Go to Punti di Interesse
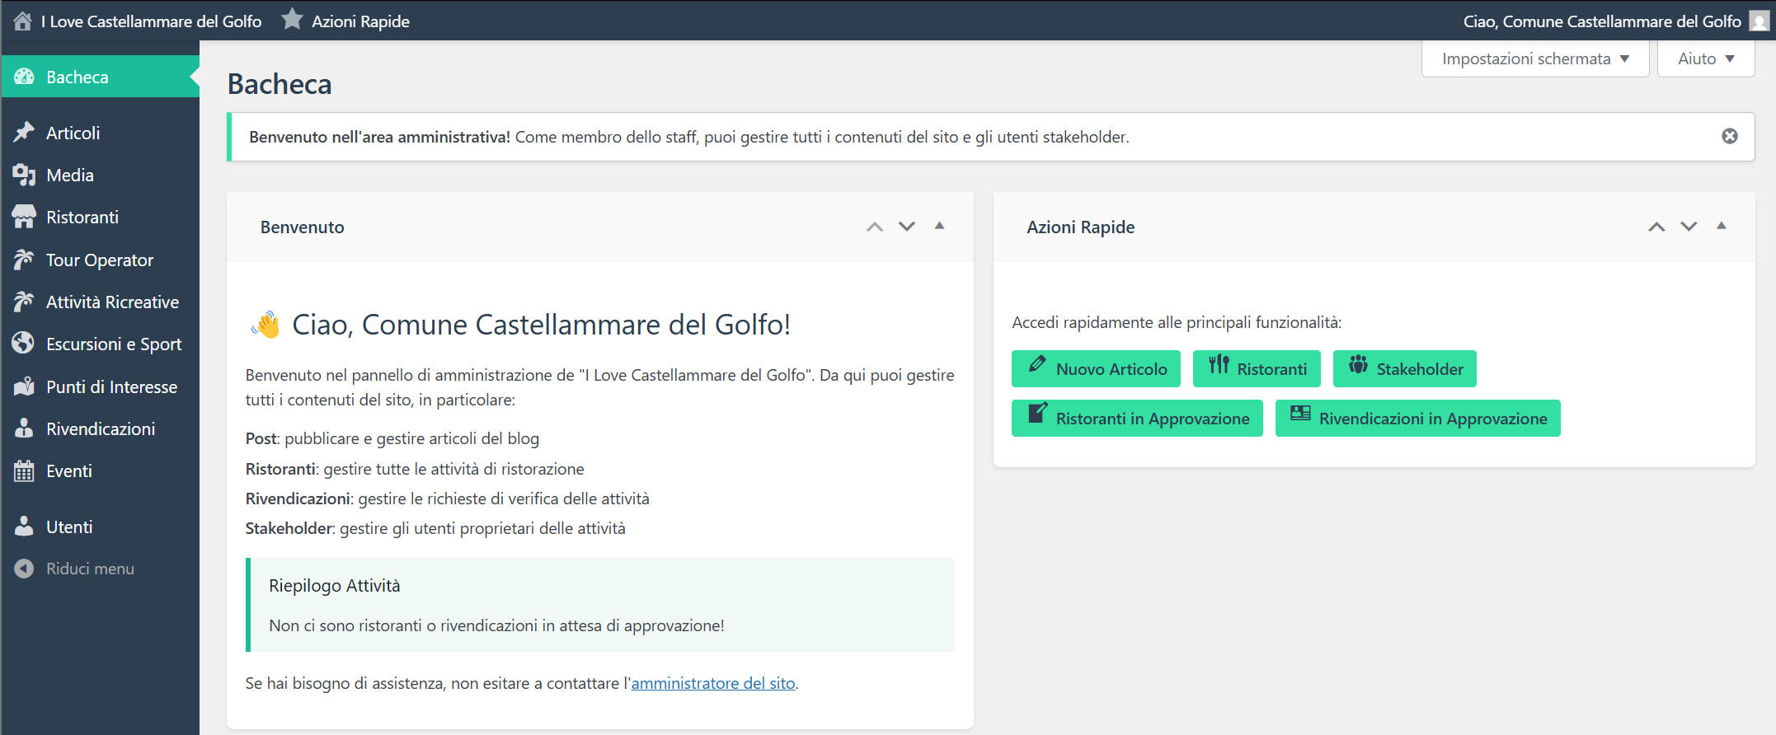The image size is (1776, 735). [x=100, y=386]
